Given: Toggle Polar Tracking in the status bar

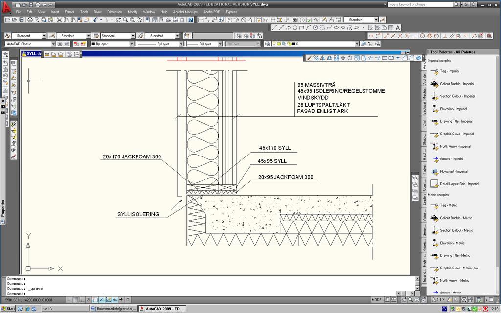Looking at the screenshot, I should [89, 300].
